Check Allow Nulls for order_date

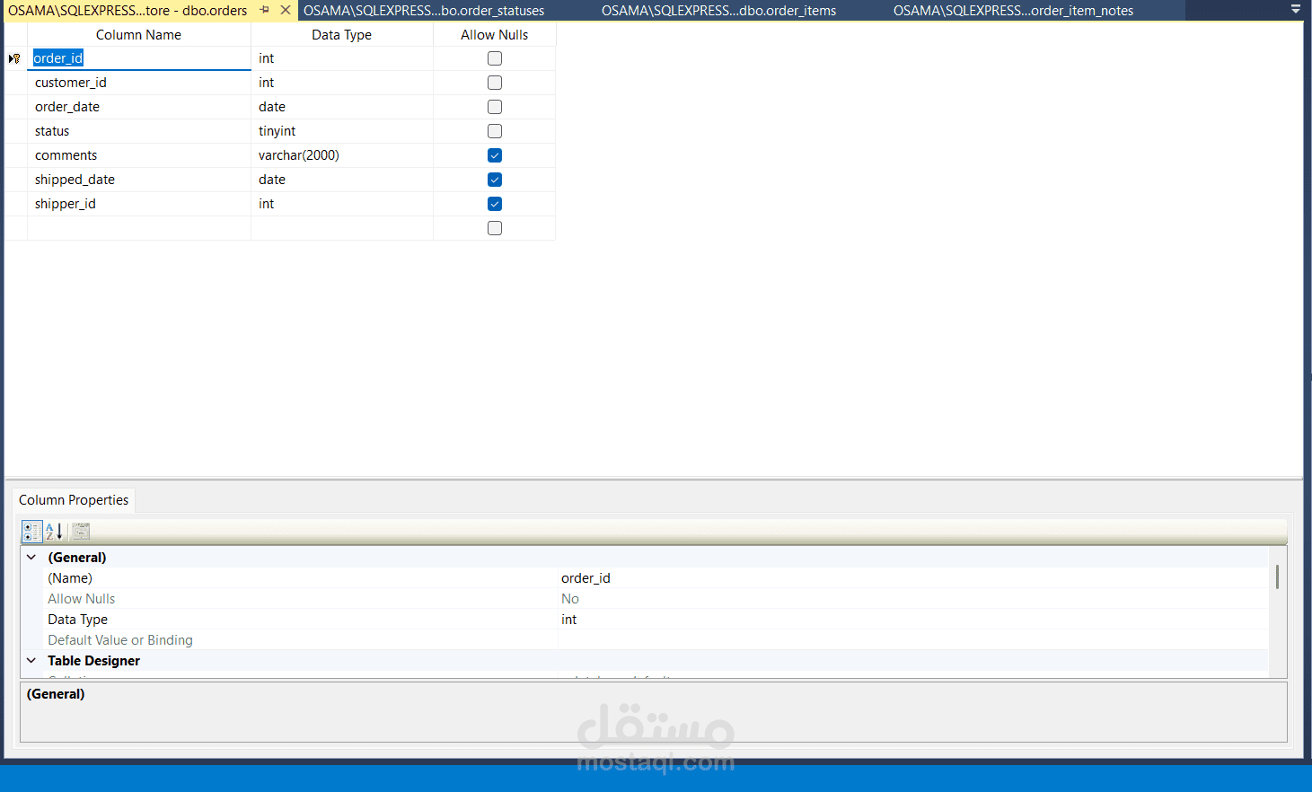[x=495, y=107]
